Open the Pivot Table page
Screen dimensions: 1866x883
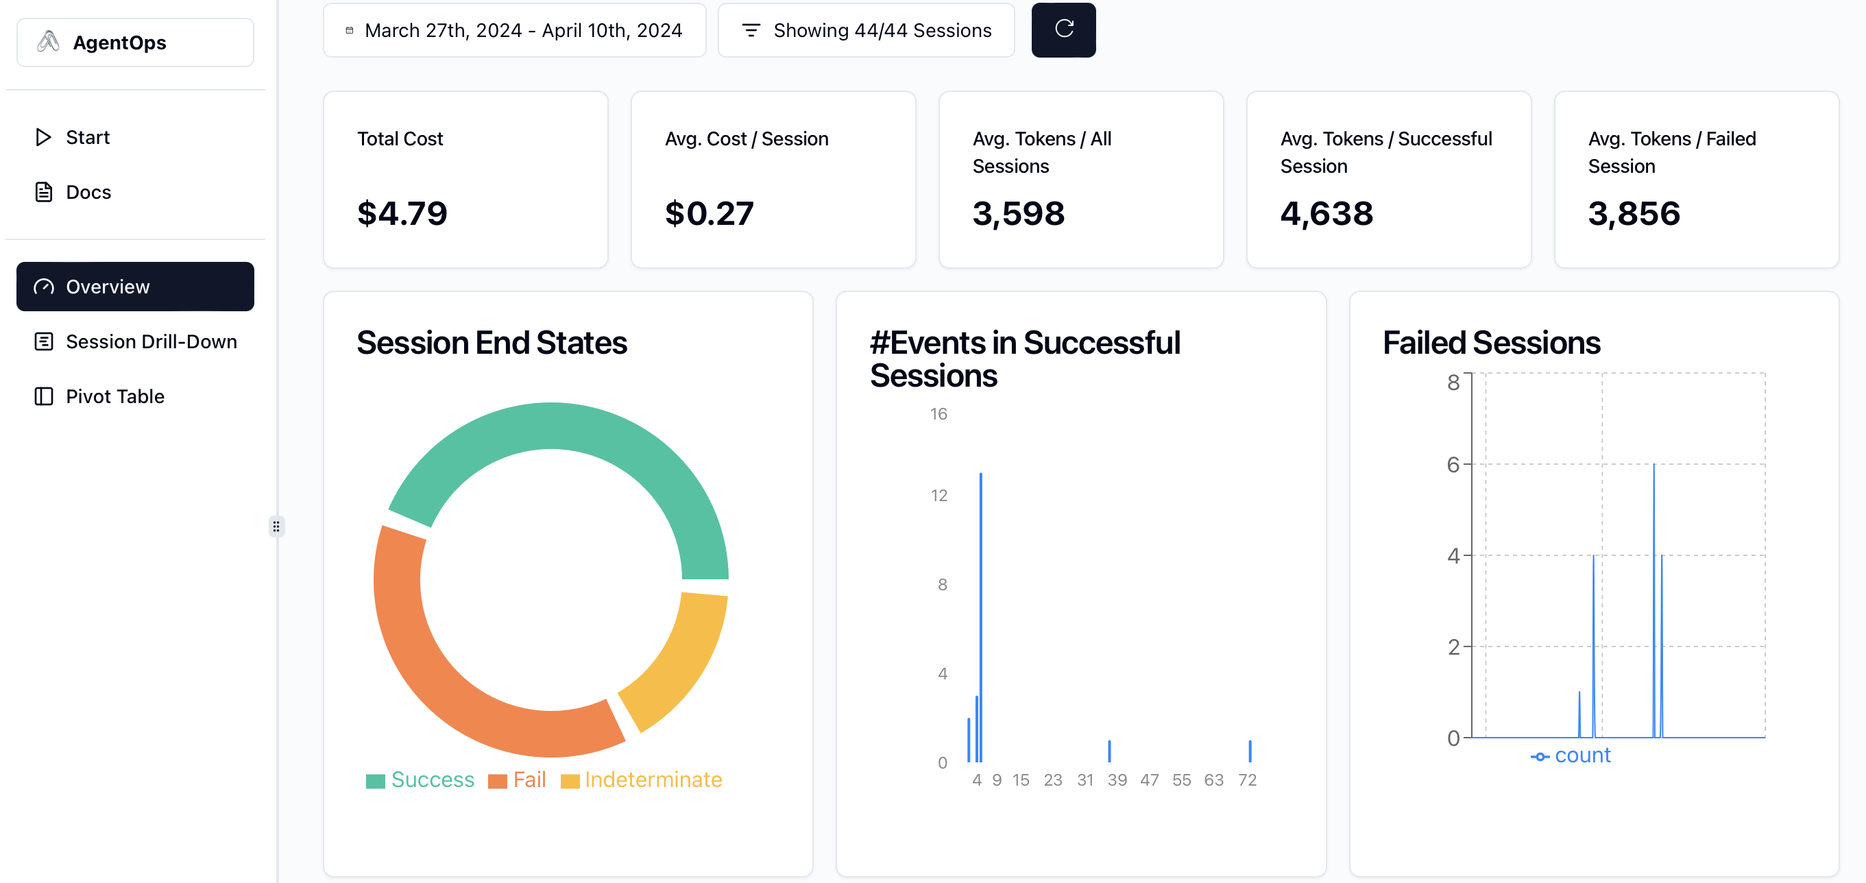pyautogui.click(x=114, y=396)
